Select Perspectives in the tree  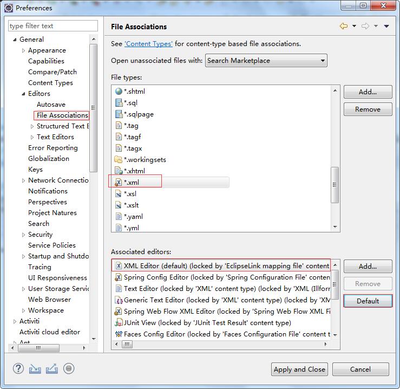coord(48,202)
